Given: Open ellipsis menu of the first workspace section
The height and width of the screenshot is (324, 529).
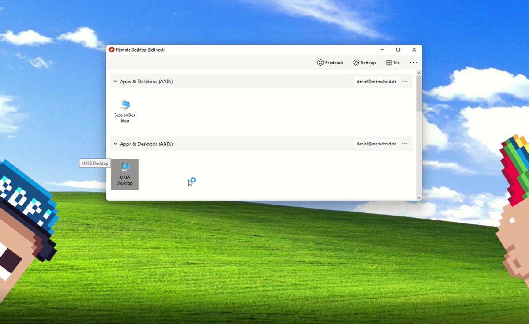Looking at the screenshot, I should [x=405, y=82].
